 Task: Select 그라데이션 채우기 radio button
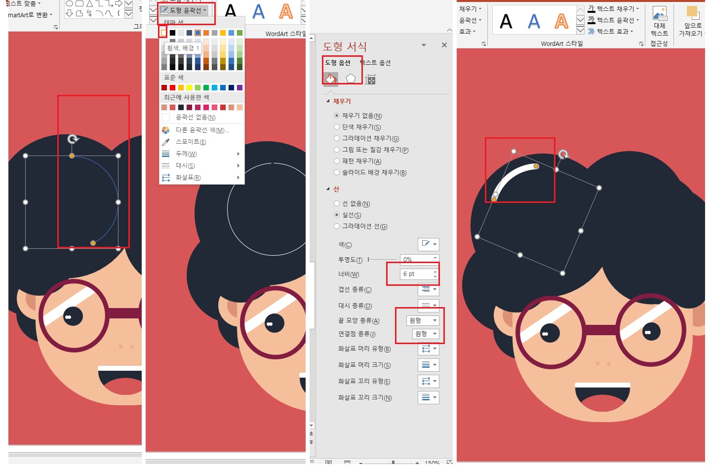pyautogui.click(x=337, y=138)
